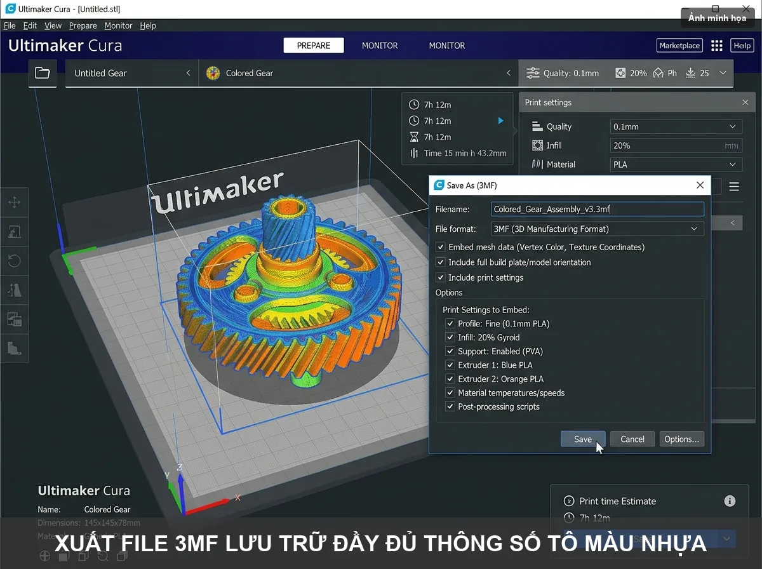This screenshot has width=762, height=569.
Task: Click the 3D view home icon at bottom-left
Action: [x=44, y=556]
